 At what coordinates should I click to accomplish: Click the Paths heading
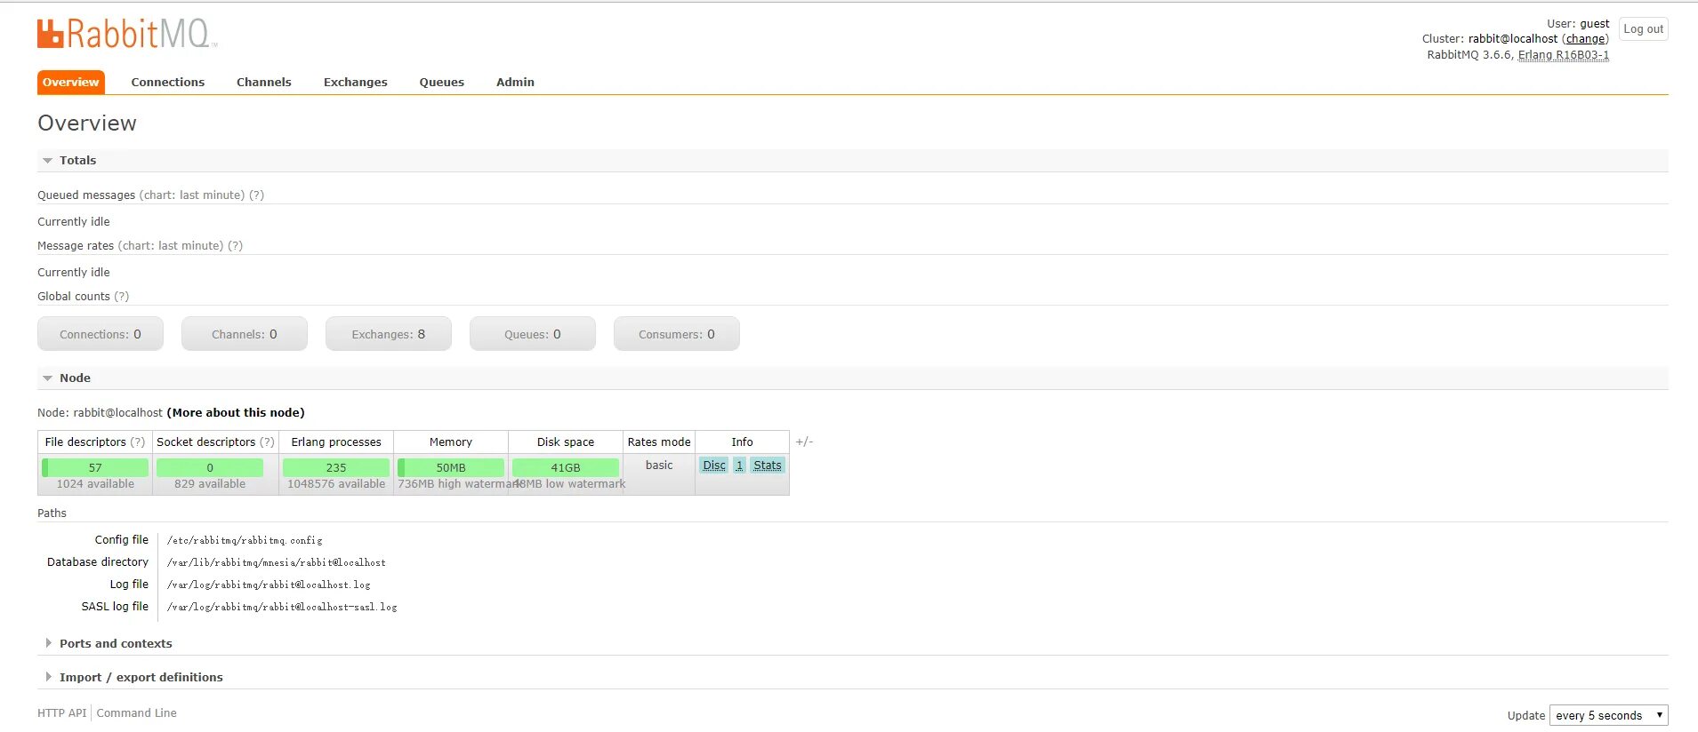coord(52,513)
